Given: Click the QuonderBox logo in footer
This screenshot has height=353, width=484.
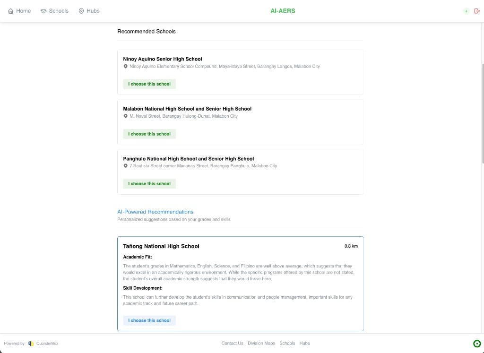Looking at the screenshot, I should 31,344.
